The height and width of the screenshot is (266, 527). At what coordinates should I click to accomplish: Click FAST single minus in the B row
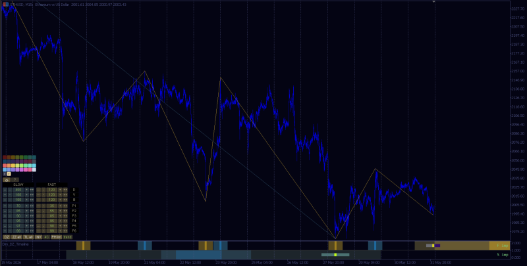pos(43,200)
